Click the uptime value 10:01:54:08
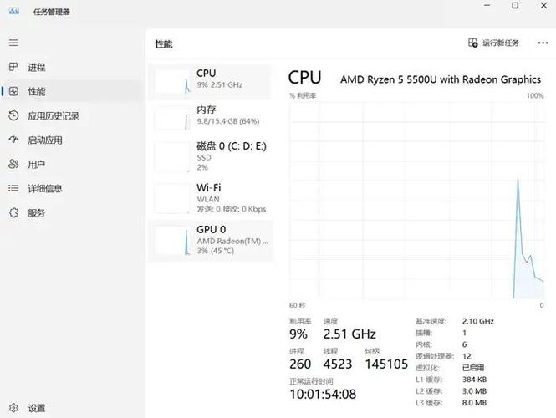 (x=323, y=395)
